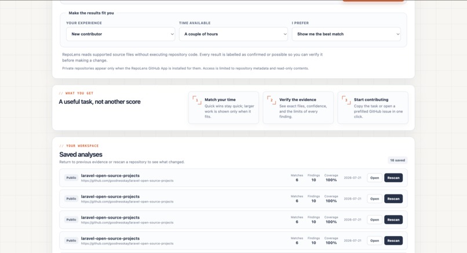Select the Match your time card title
The image size is (467, 253).
[220, 100]
